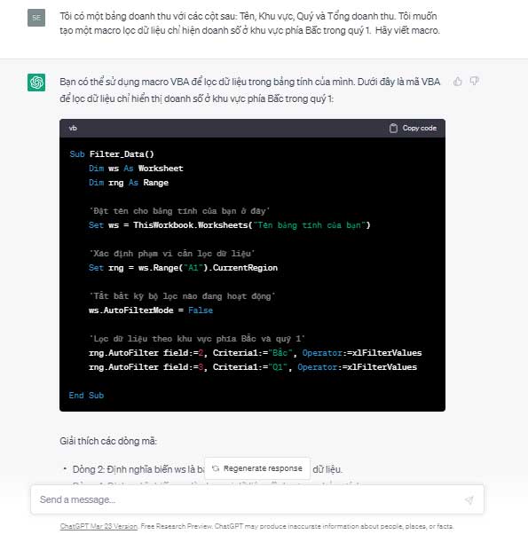Click the Sub Filter_Data() code line
Image resolution: width=528 pixels, height=542 pixels.
(x=111, y=154)
